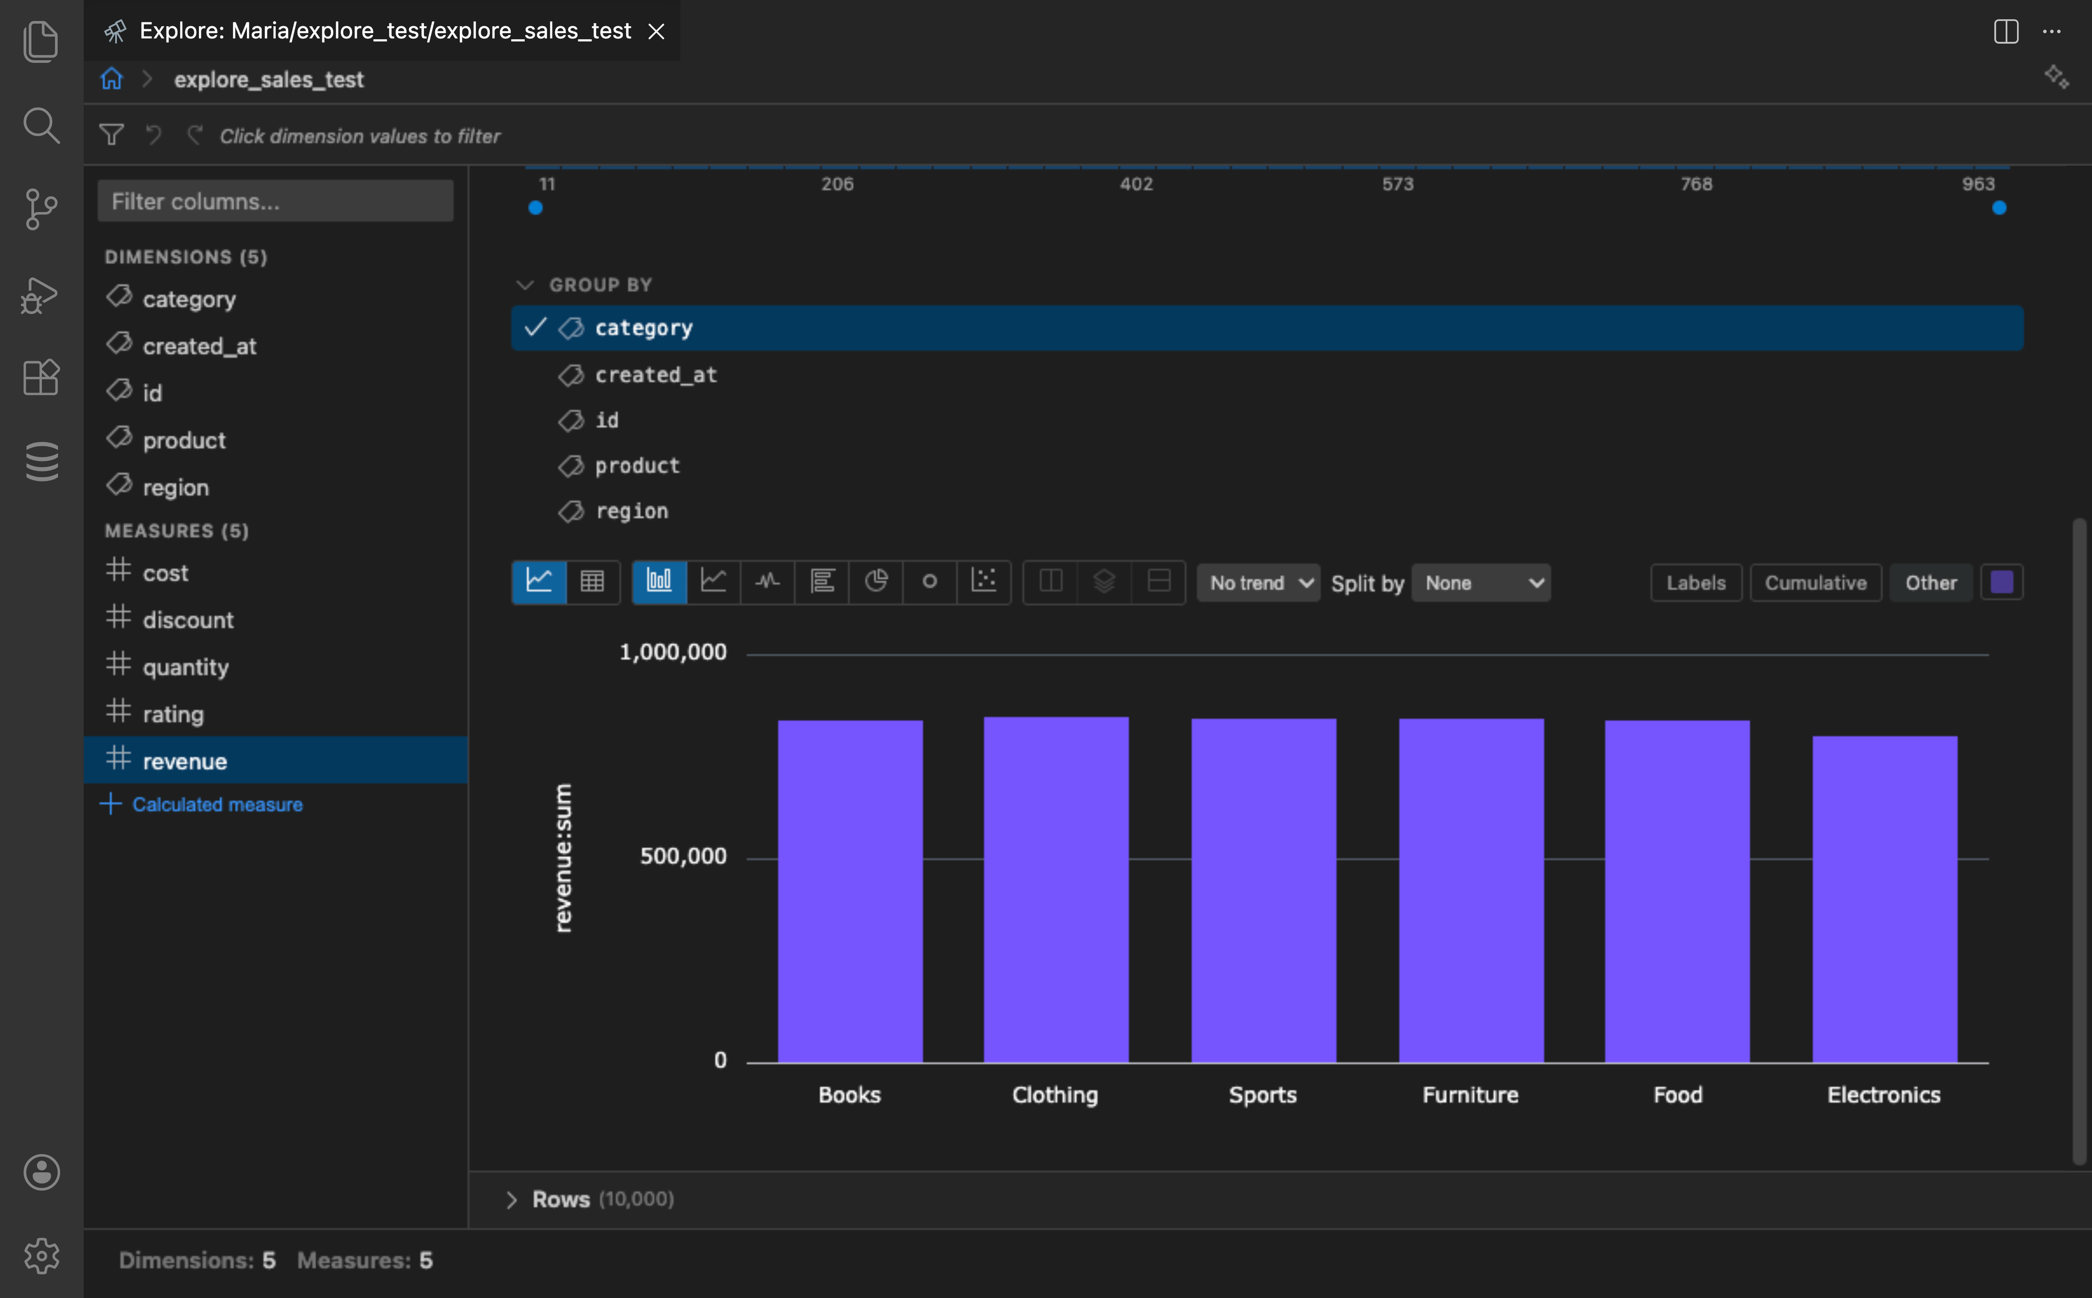This screenshot has width=2092, height=1298.
Task: Expand the Rows section at the bottom
Action: (513, 1198)
